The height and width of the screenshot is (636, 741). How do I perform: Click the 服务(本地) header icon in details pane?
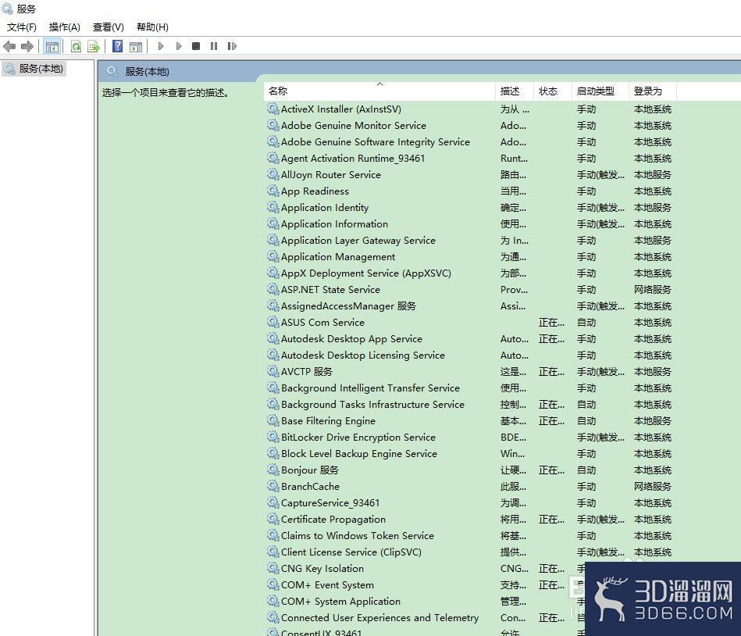point(112,71)
